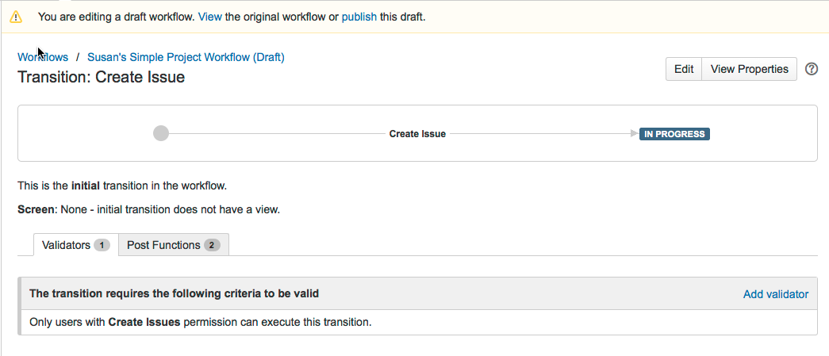Click the transition criteria panel header text

pos(174,293)
